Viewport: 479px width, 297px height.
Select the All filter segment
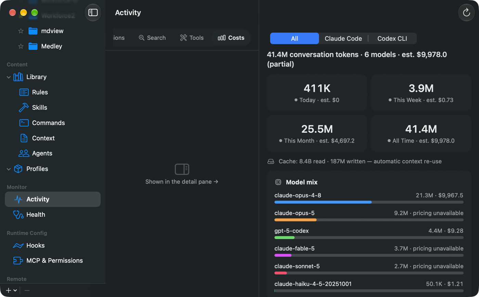pos(295,39)
